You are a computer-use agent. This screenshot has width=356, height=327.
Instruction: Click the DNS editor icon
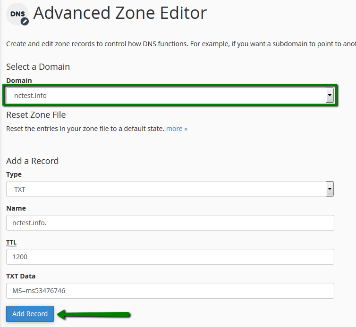[17, 14]
